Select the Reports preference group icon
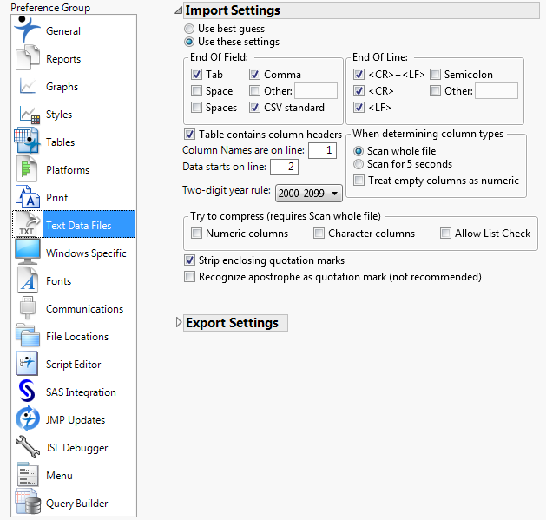Image resolution: width=546 pixels, height=520 pixels. pos(29,59)
